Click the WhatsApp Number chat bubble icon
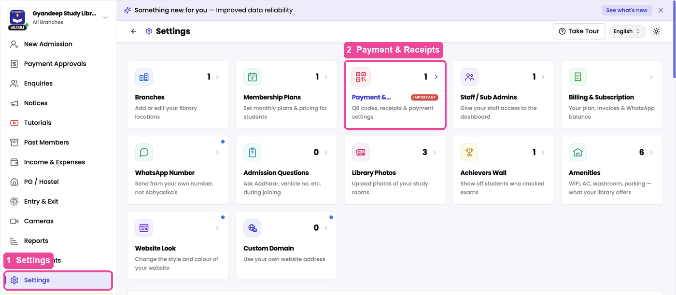This screenshot has width=676, height=295. (x=144, y=152)
